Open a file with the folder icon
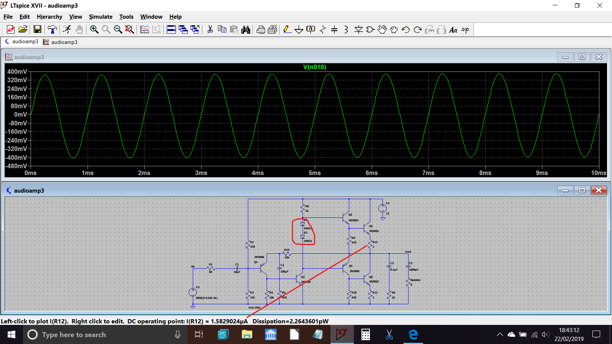The width and height of the screenshot is (612, 344). point(23,29)
